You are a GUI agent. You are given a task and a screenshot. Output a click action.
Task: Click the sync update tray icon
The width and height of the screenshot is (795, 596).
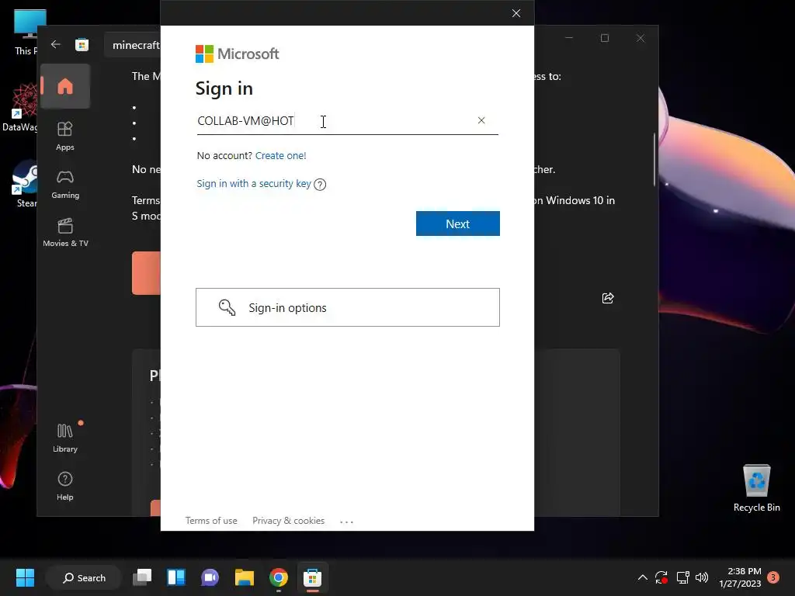[661, 577]
